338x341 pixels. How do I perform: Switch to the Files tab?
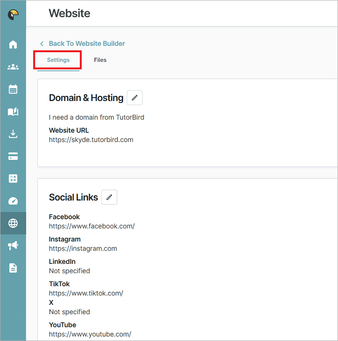100,60
